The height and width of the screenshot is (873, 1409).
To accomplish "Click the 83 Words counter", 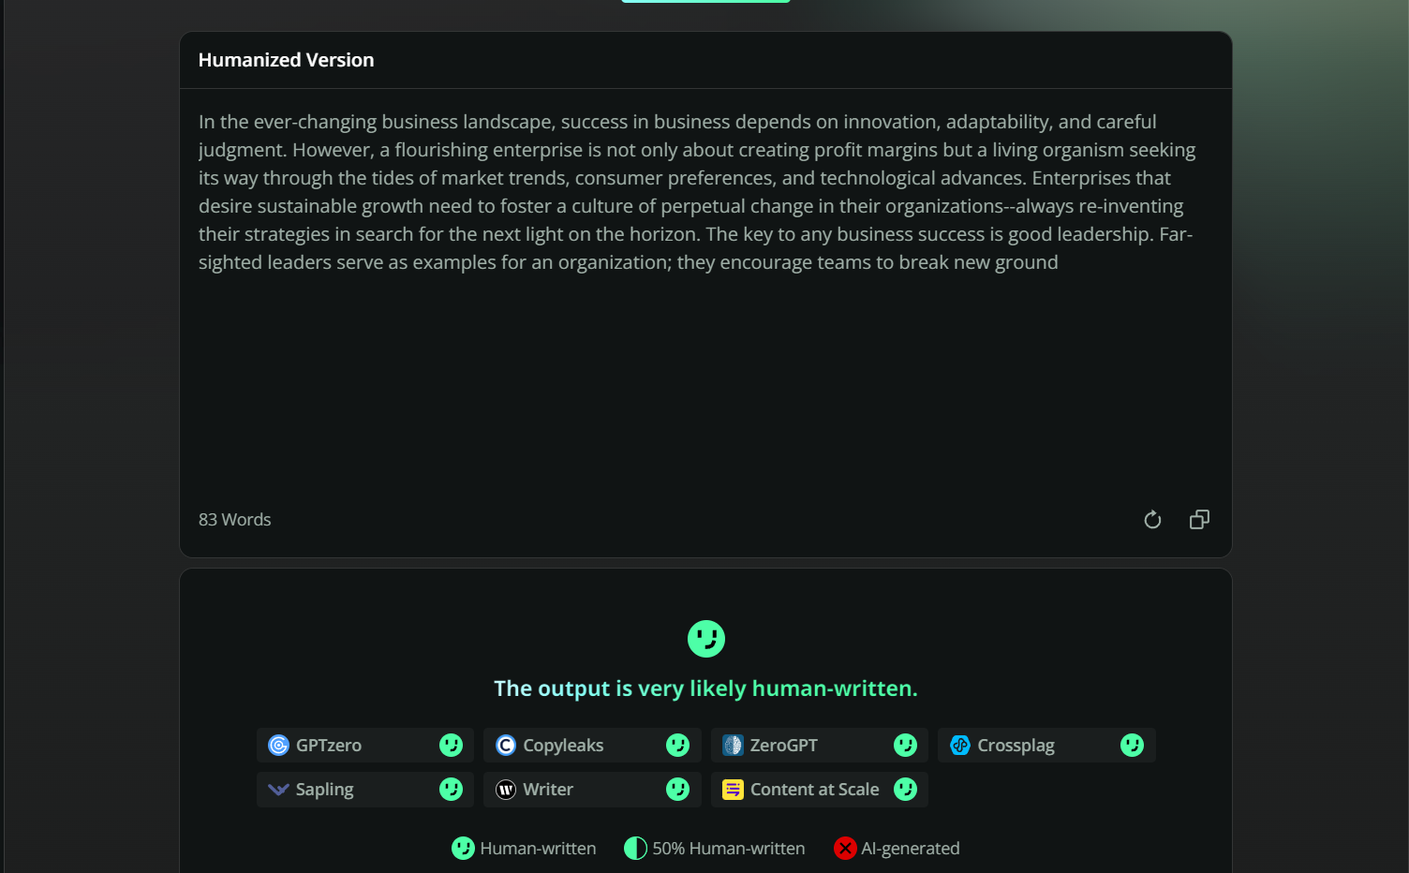I will 234,520.
